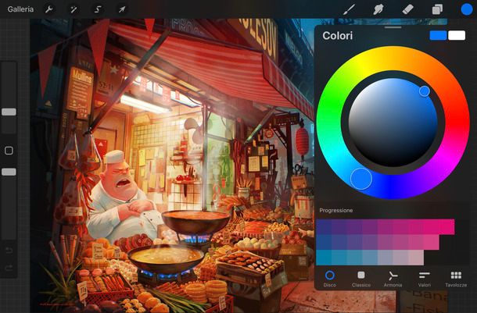Screen dimensions: 477x313
Task: Tap the square modify button in sidebar
Action: pyautogui.click(x=9, y=151)
